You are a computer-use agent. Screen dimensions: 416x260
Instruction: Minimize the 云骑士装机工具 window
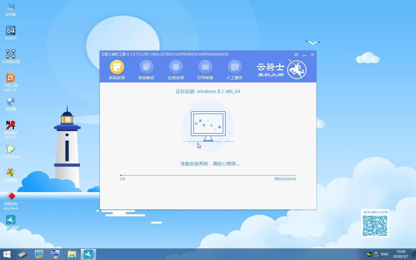click(304, 55)
